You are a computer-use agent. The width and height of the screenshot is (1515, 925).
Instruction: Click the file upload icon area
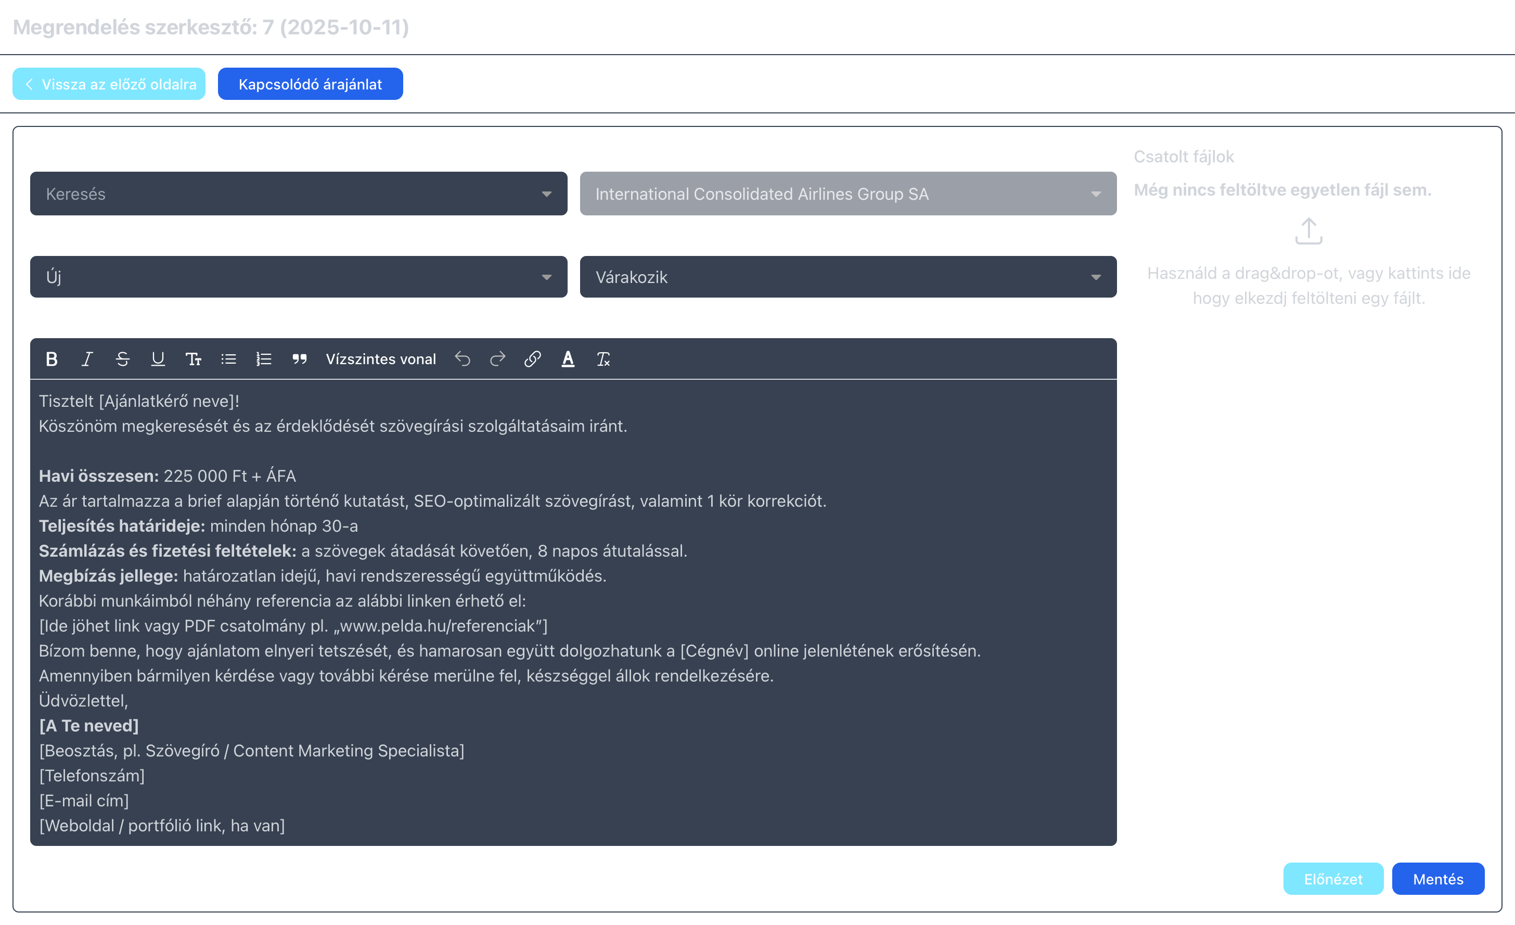[x=1308, y=231]
